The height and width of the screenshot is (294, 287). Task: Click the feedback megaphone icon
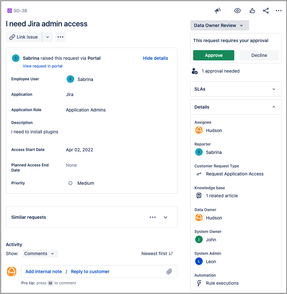(x=218, y=11)
